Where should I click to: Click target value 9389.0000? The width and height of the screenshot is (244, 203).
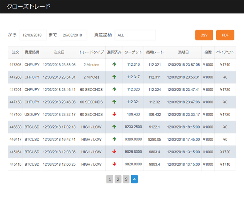[x=133, y=139]
